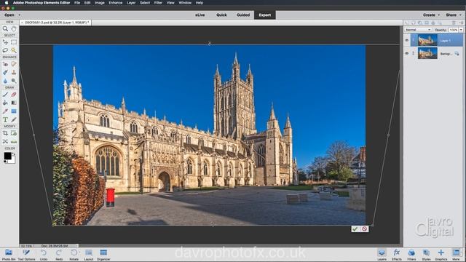The height and width of the screenshot is (262, 466).
Task: Toggle Tool Options panel
Action: 26,255
